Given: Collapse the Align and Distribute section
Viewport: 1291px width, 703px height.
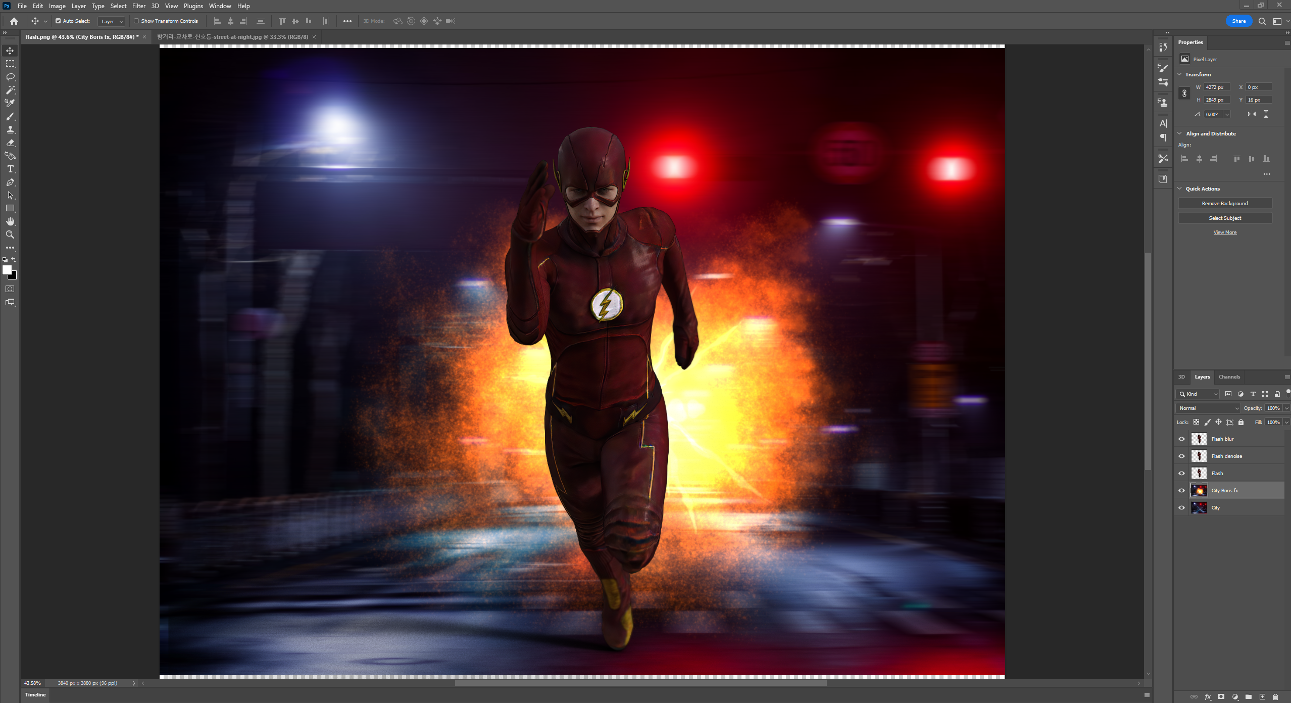Looking at the screenshot, I should pyautogui.click(x=1180, y=133).
